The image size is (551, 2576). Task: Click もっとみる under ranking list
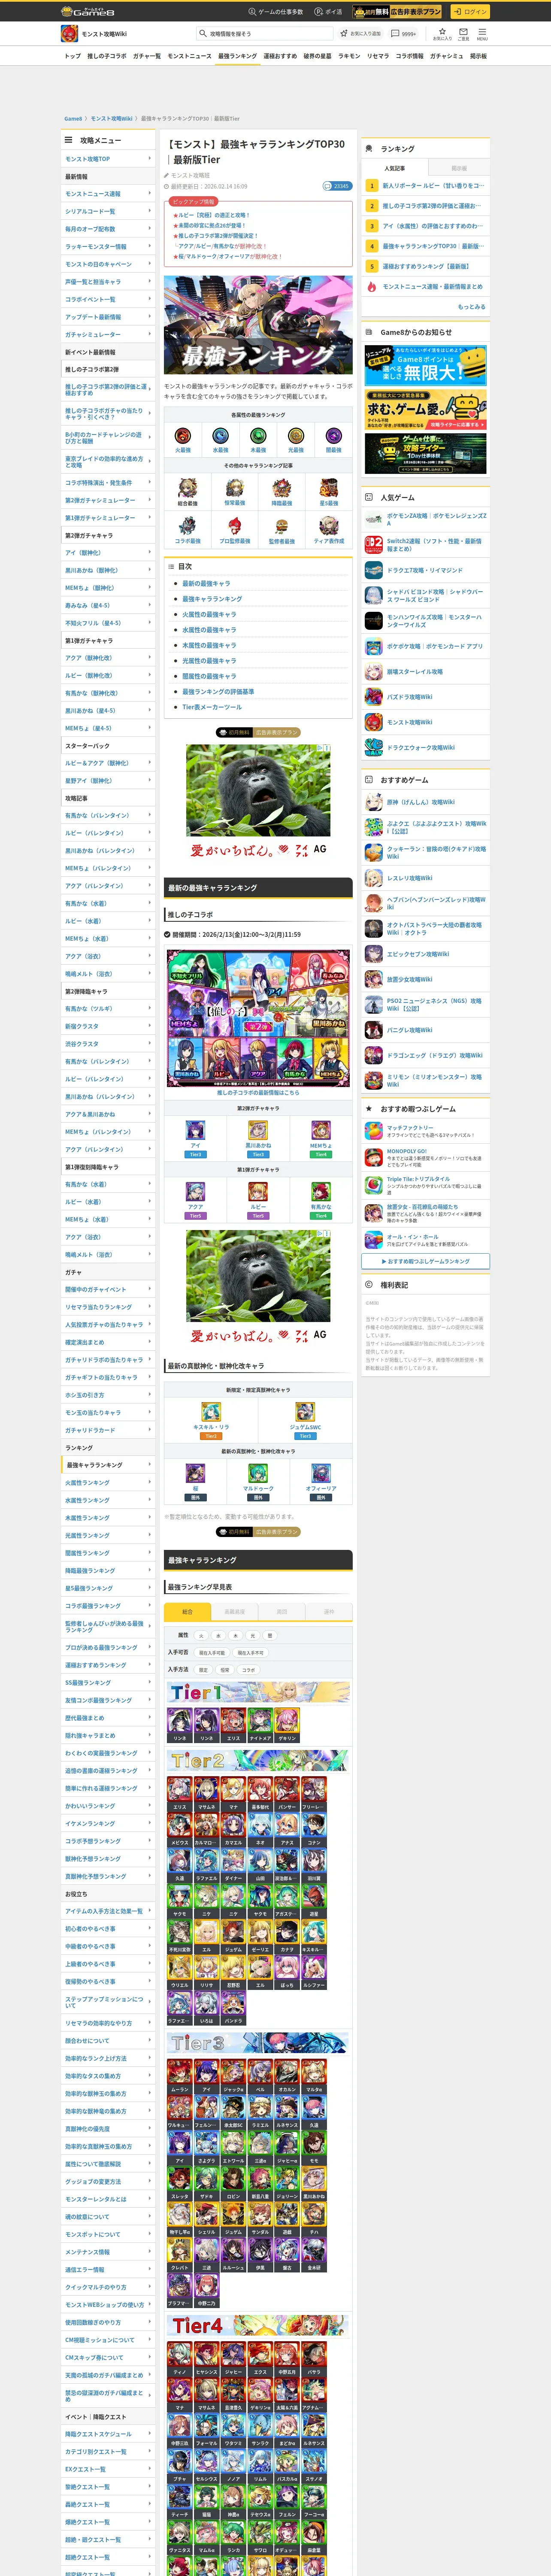(x=471, y=306)
